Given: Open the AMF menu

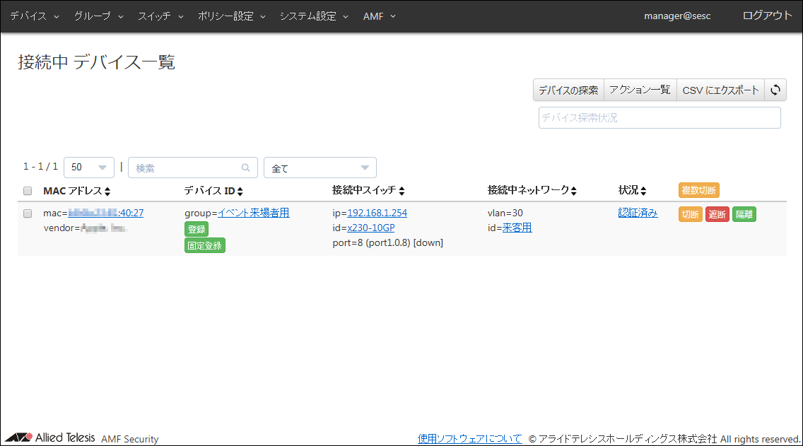Looking at the screenshot, I should click(379, 16).
